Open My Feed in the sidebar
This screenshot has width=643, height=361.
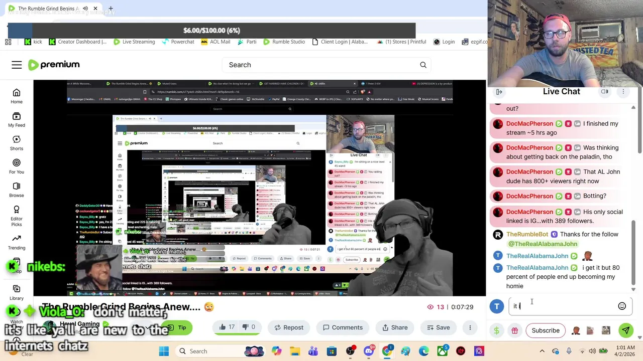point(17,120)
